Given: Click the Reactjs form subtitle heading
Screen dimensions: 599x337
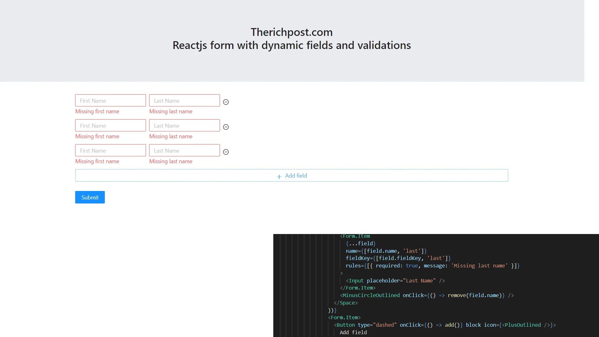Looking at the screenshot, I should (291, 45).
